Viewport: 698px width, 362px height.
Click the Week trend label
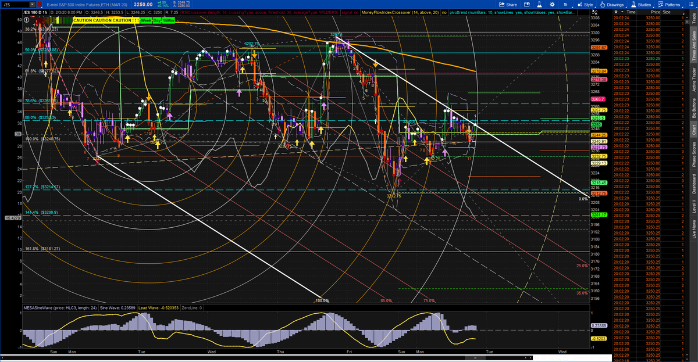(x=147, y=20)
